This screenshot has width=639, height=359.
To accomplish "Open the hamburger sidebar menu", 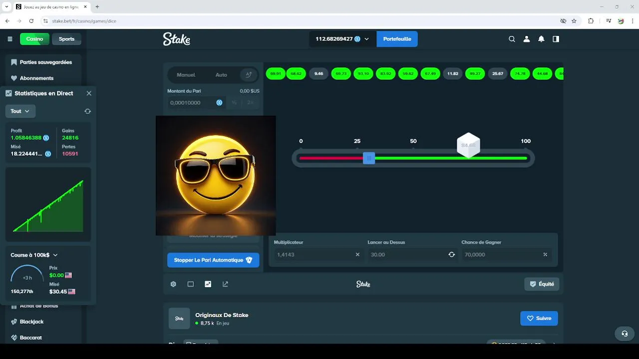I will pyautogui.click(x=10, y=39).
